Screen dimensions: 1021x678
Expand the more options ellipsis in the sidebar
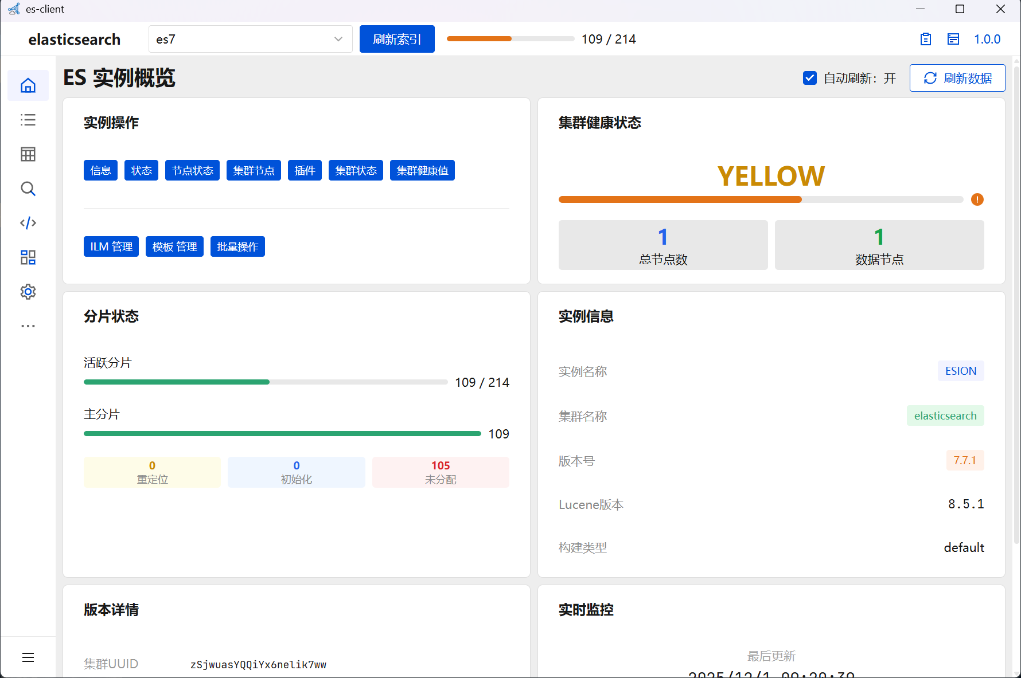(28, 326)
